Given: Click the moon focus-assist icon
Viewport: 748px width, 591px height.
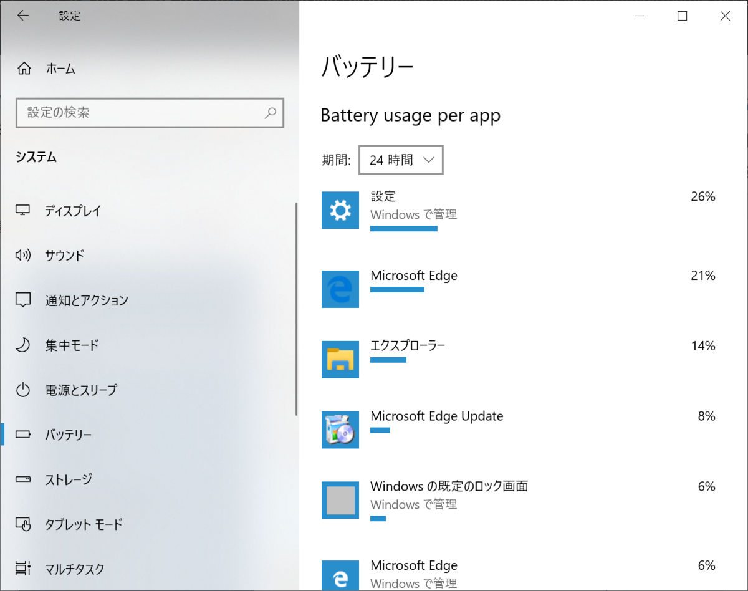Looking at the screenshot, I should tap(23, 345).
